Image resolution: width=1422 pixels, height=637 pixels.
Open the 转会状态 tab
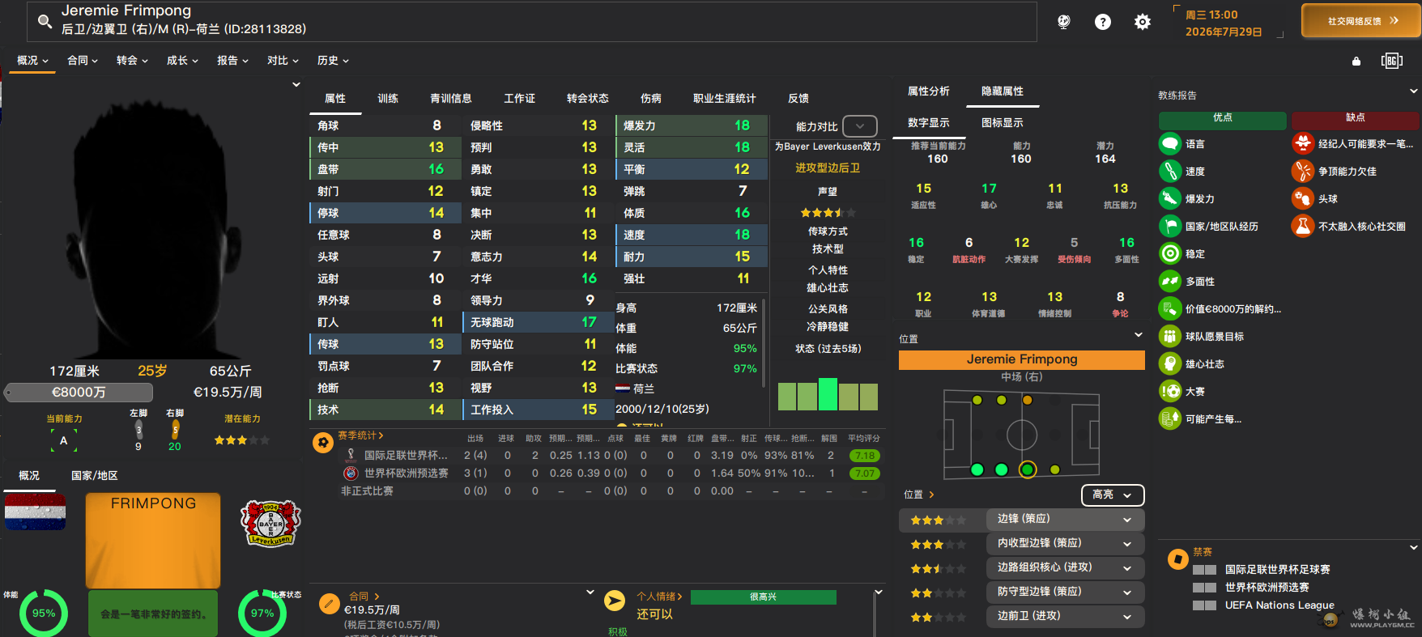587,98
